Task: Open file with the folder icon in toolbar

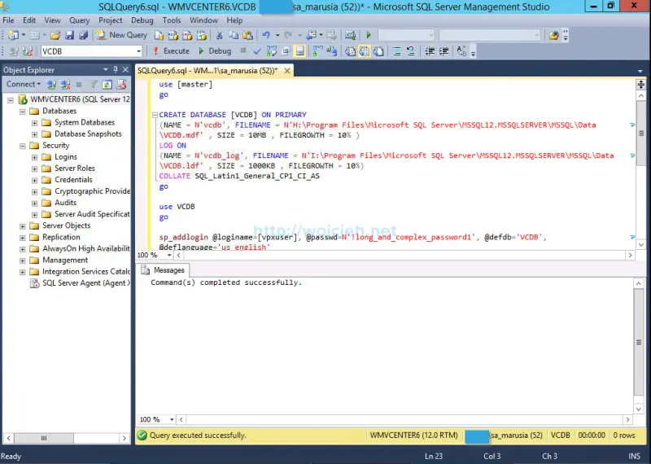Action: (55, 35)
